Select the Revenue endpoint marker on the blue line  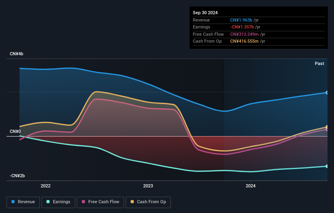click(327, 93)
